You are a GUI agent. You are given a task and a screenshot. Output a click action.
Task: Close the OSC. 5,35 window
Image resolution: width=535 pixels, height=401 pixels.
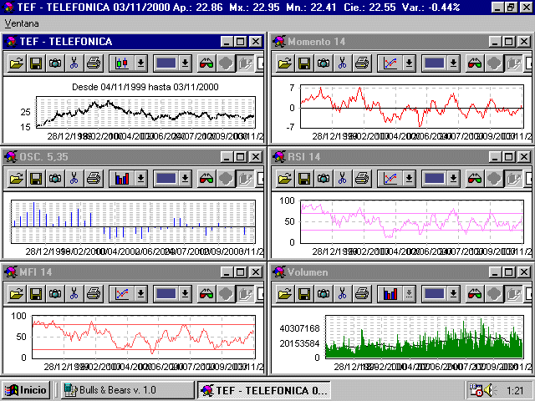coord(255,157)
